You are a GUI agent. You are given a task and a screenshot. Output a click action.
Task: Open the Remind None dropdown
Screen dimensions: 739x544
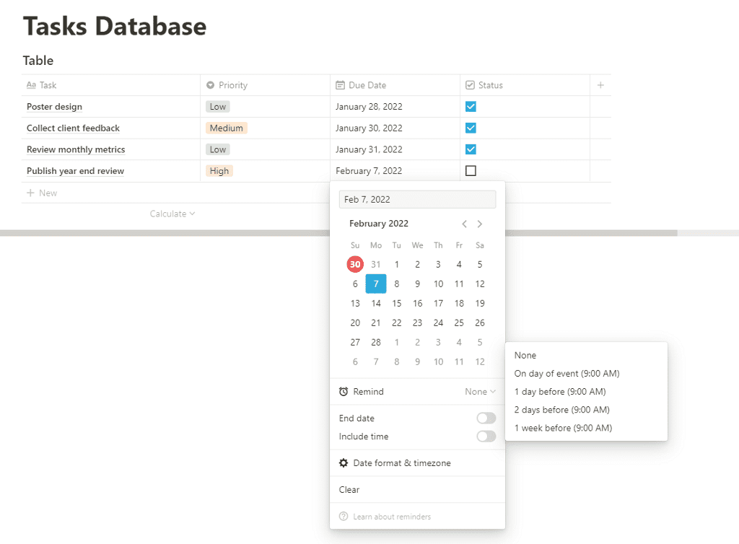coord(480,392)
